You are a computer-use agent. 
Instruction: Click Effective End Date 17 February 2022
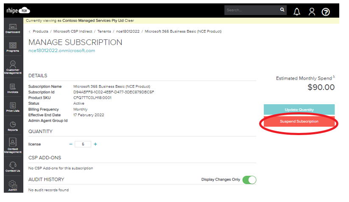coord(89,115)
